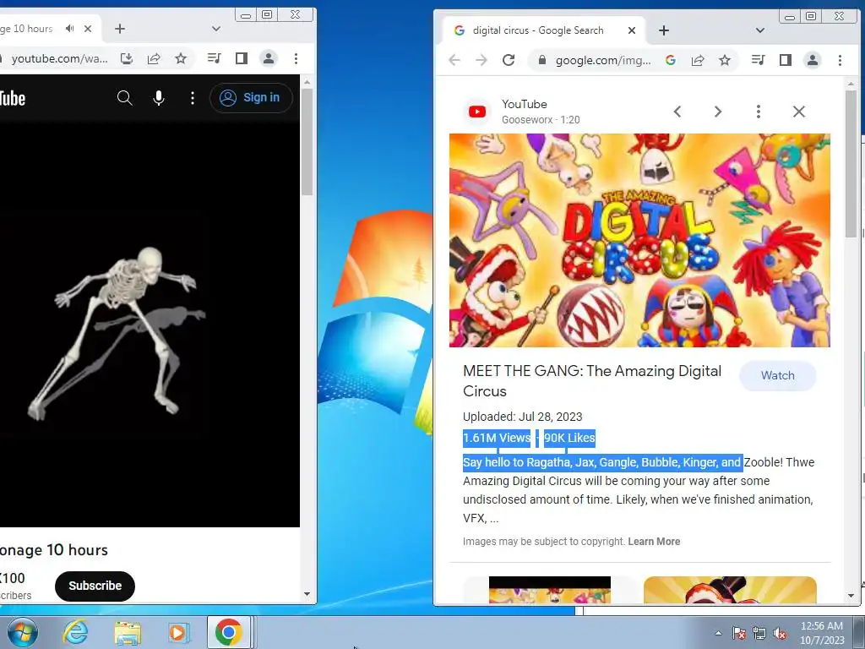Click the YouTube voice search microphone

point(158,98)
